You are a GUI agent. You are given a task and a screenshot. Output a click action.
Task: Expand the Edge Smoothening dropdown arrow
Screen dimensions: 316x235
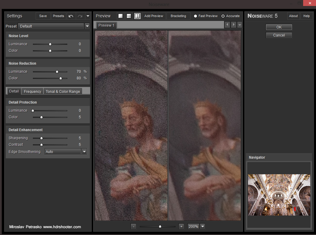pyautogui.click(x=84, y=152)
